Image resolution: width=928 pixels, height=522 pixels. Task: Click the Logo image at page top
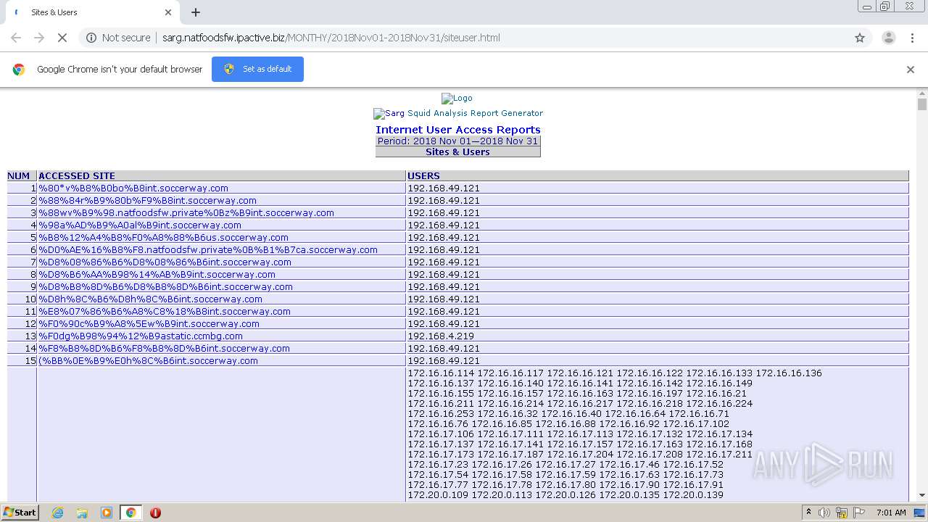(457, 99)
